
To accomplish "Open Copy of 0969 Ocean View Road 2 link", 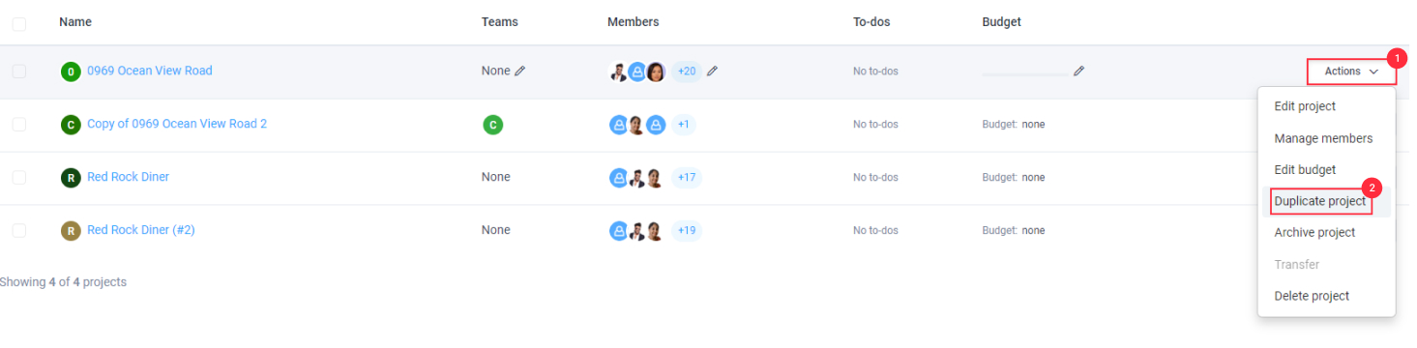I will point(177,124).
